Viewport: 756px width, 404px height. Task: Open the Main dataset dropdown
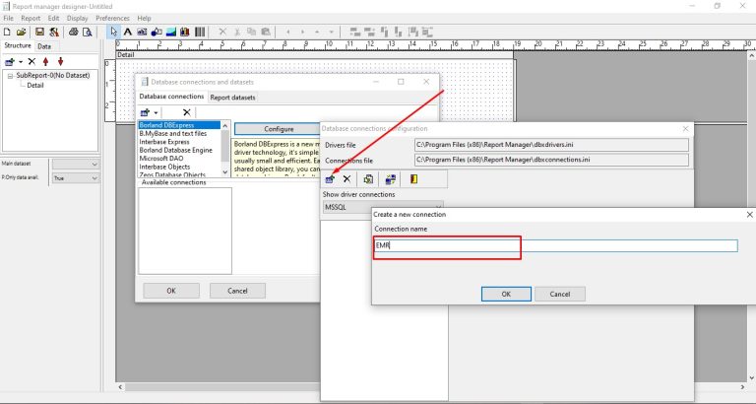click(x=76, y=164)
